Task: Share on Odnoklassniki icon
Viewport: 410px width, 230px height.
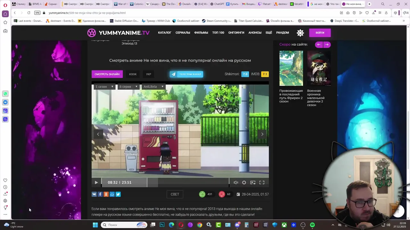Action: click(106, 194)
